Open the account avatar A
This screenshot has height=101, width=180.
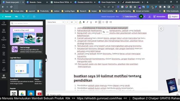141,17
